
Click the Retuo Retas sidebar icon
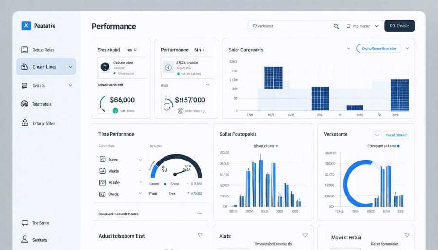point(25,49)
